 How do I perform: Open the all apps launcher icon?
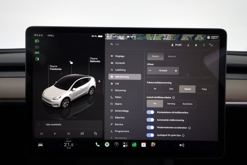(126, 145)
